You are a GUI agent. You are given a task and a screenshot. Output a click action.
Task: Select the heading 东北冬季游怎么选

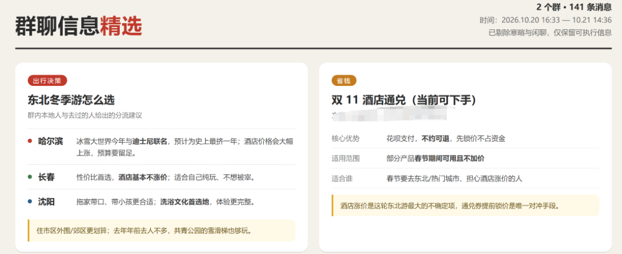point(71,100)
